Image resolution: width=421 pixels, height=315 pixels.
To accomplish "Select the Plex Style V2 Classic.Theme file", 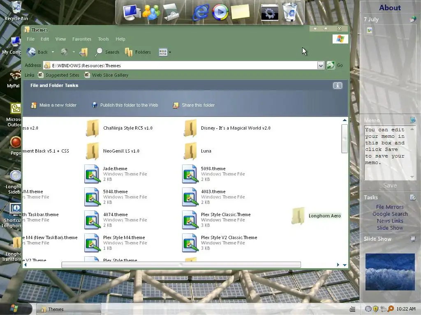I will 220,243.
